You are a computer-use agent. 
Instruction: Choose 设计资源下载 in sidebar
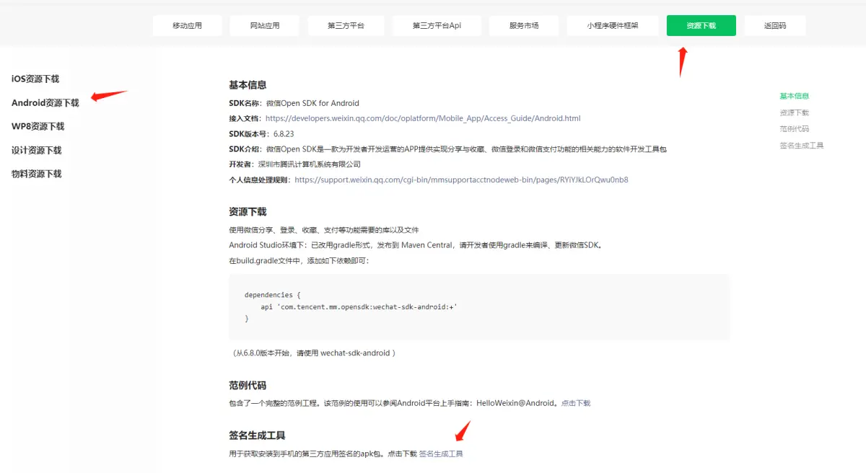[x=37, y=150]
